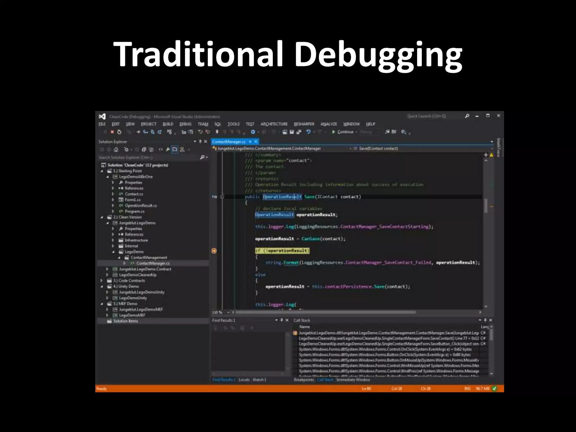
Task: Switch to the Breakpoints tab
Action: click(304, 380)
